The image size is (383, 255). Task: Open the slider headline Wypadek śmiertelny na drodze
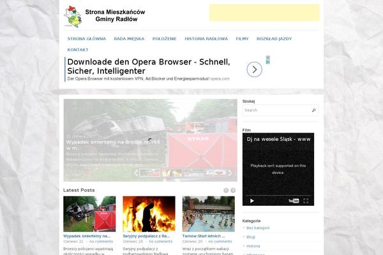[113, 145]
